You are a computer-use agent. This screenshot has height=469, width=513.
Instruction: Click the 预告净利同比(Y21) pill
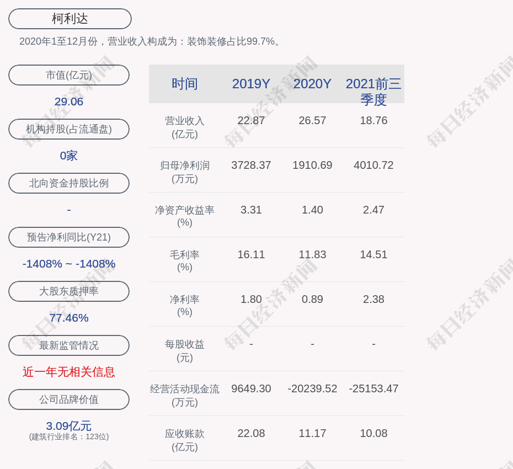(x=69, y=237)
